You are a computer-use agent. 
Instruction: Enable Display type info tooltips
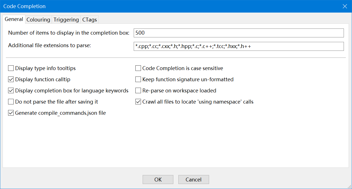click(11, 68)
